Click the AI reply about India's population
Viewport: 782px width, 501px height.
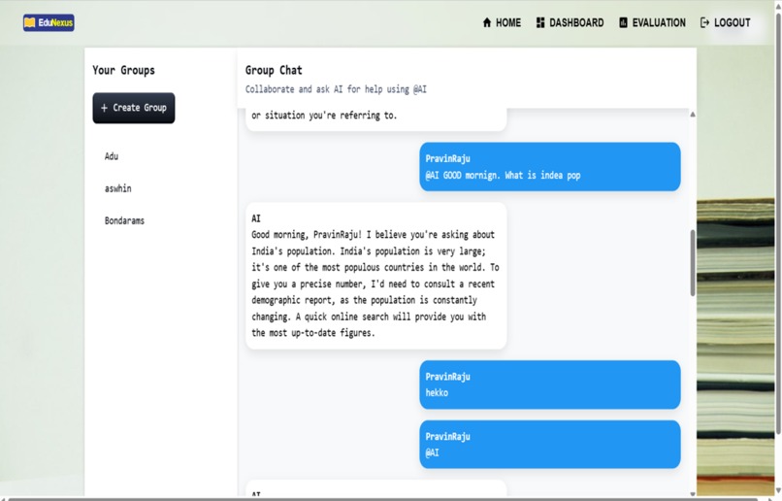point(376,276)
